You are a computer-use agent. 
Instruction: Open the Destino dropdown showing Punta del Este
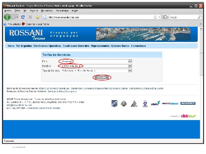coord(96,66)
